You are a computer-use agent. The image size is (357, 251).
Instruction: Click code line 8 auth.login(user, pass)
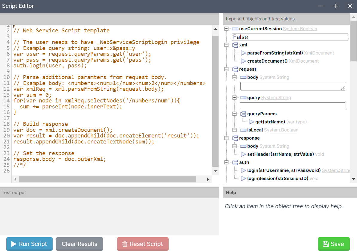pyautogui.click(x=50, y=66)
